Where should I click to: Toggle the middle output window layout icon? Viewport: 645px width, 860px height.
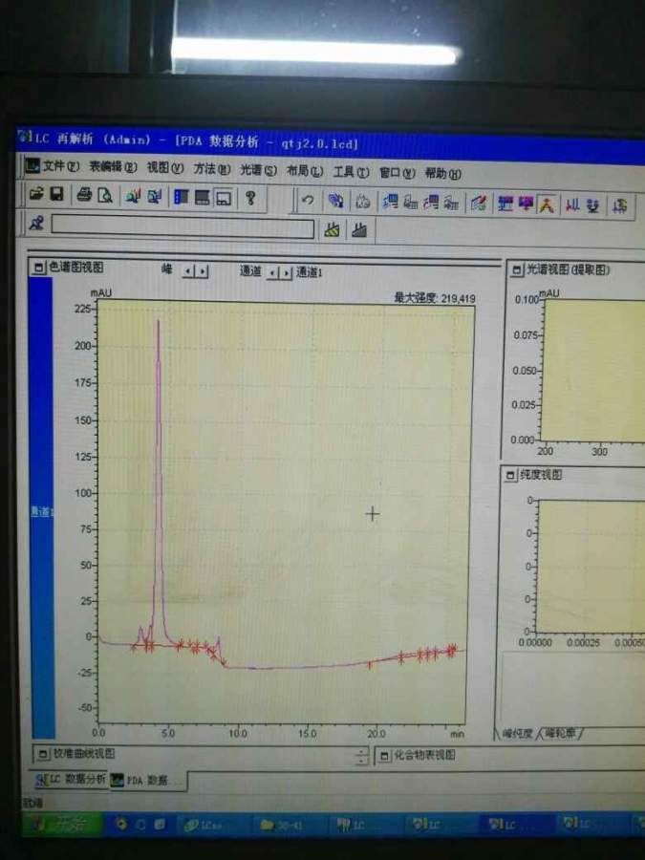[203, 198]
